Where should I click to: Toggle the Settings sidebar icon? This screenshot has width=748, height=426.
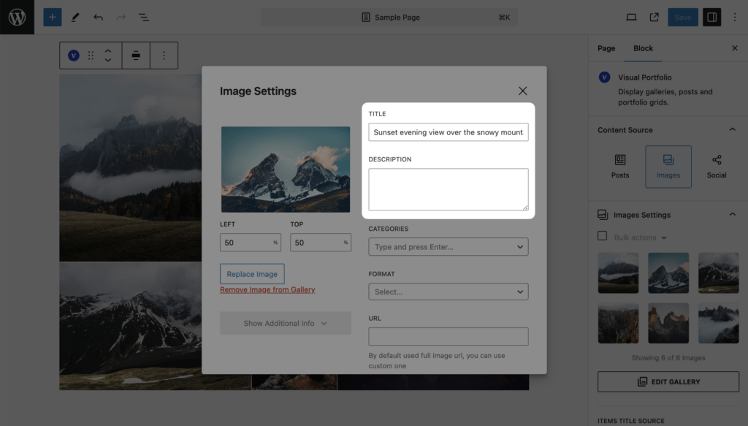click(x=711, y=18)
